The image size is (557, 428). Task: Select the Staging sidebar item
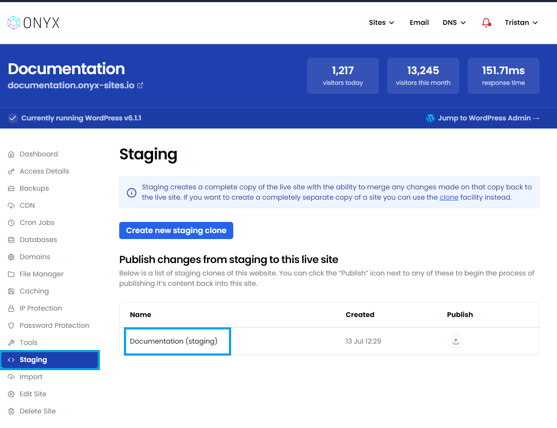point(50,360)
